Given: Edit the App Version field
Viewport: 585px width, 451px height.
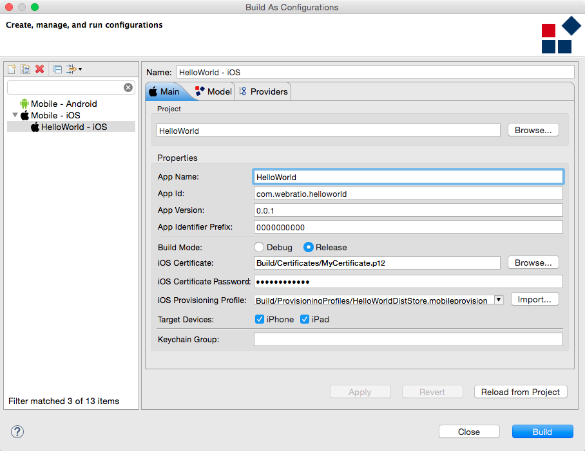Looking at the screenshot, I should (408, 210).
